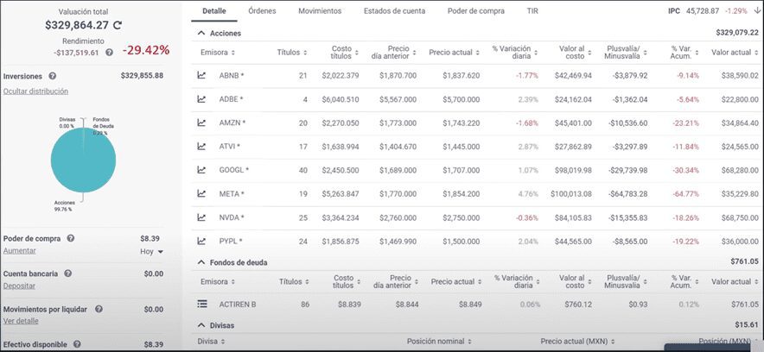The width and height of the screenshot is (764, 352).
Task: Click the chart icon for ABNB row
Action: click(x=202, y=75)
